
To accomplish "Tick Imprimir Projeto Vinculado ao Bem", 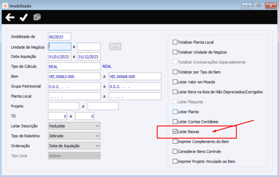I will (175, 161).
